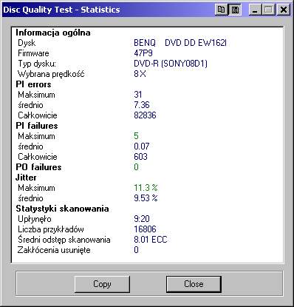The image size is (294, 307).
Task: Click 'Zakłócenia usunięte' label
Action: (54, 250)
